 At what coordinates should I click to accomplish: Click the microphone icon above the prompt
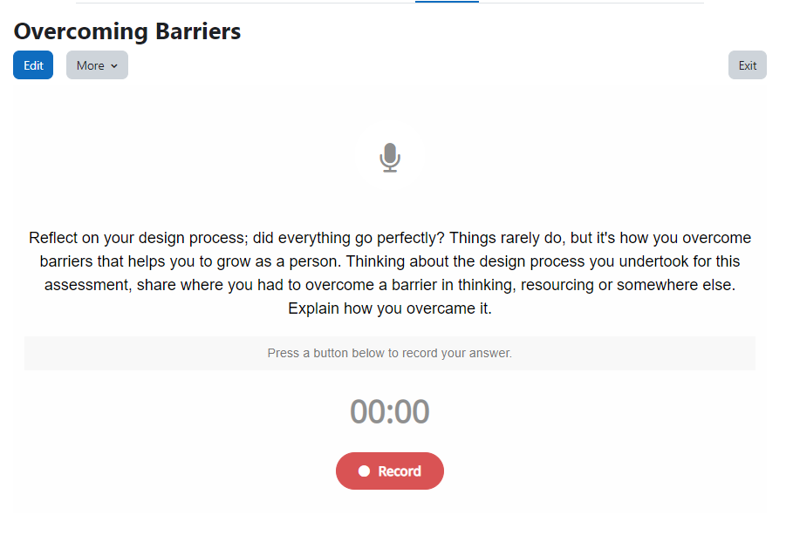pos(390,158)
